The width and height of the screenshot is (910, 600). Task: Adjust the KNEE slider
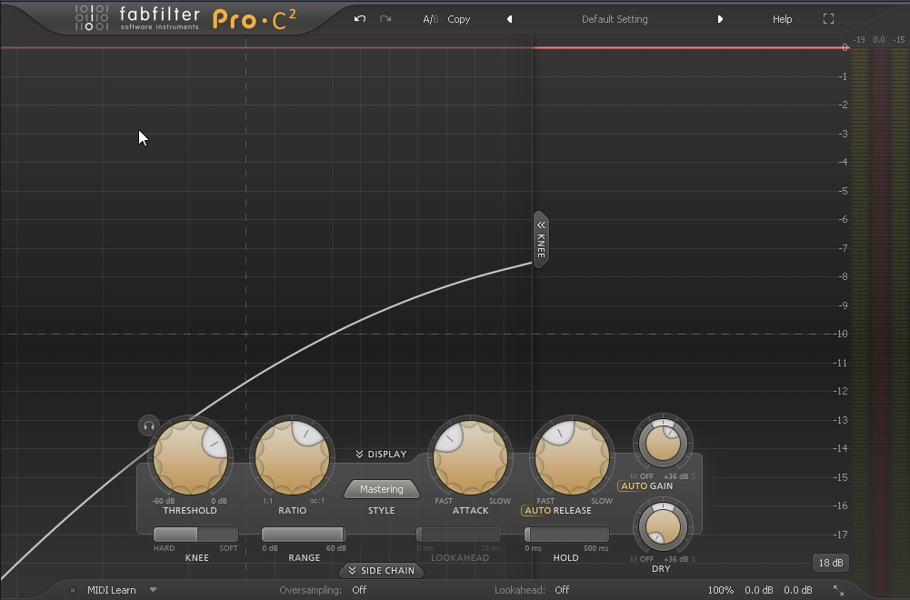196,534
